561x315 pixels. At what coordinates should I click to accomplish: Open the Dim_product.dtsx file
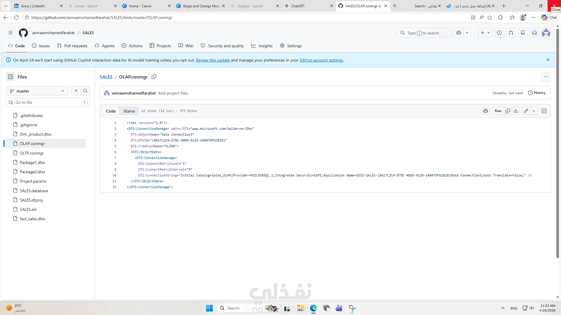pos(36,134)
